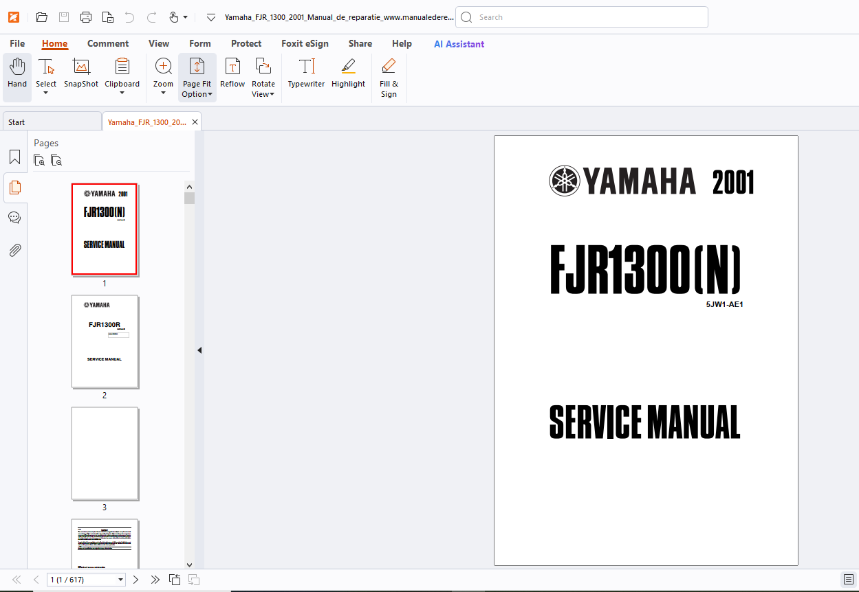859x592 pixels.
Task: Click the Foxit app logo icon
Action: click(x=14, y=17)
